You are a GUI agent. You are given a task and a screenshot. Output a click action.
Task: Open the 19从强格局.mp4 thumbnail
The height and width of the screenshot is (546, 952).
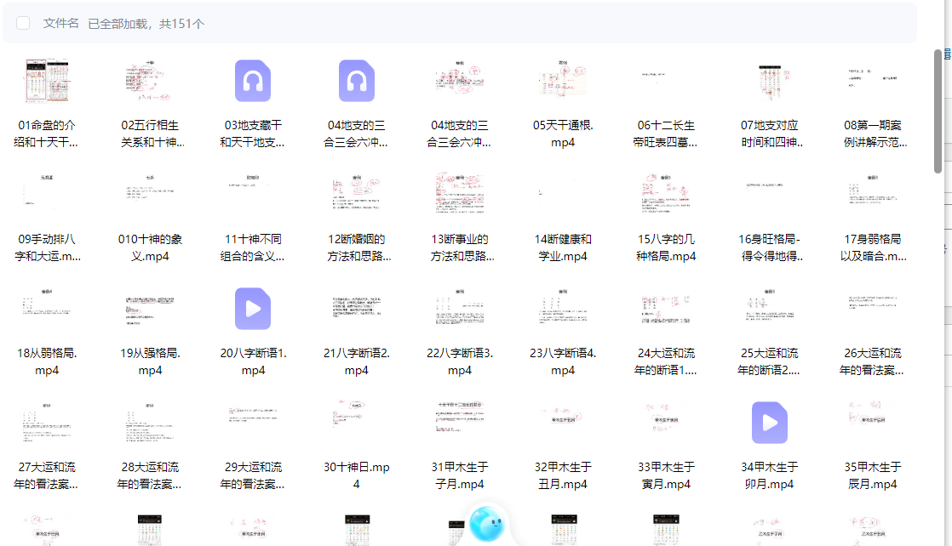tap(150, 309)
